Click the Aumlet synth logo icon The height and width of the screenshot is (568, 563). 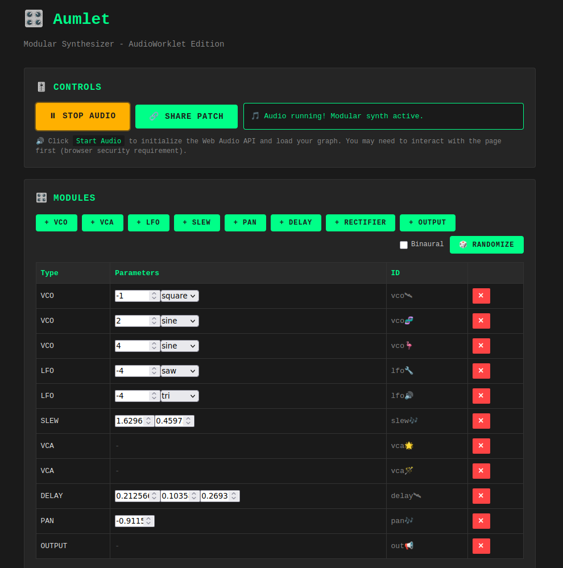(x=34, y=19)
